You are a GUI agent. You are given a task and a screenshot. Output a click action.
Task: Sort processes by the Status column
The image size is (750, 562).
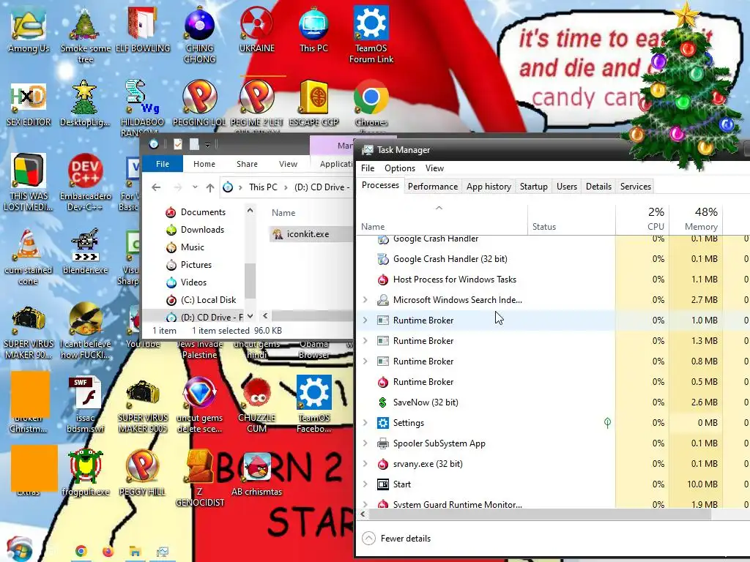(x=571, y=220)
